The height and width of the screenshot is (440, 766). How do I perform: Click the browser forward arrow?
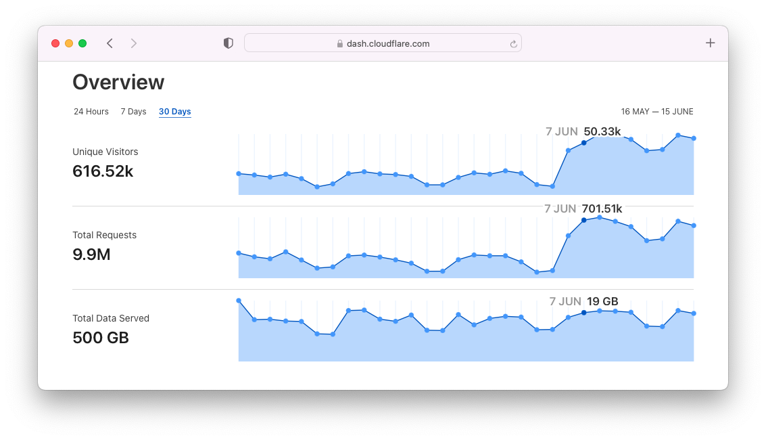[133, 43]
